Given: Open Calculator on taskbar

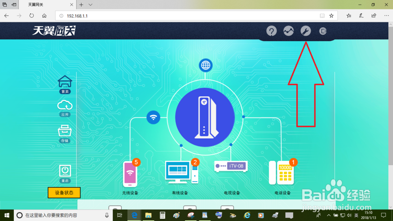Looking at the screenshot, I should pos(162,215).
